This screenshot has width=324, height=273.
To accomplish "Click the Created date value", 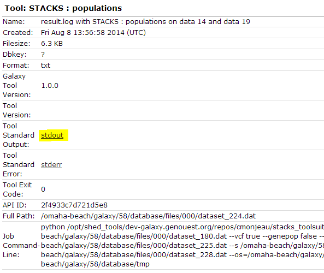I will [x=93, y=33].
